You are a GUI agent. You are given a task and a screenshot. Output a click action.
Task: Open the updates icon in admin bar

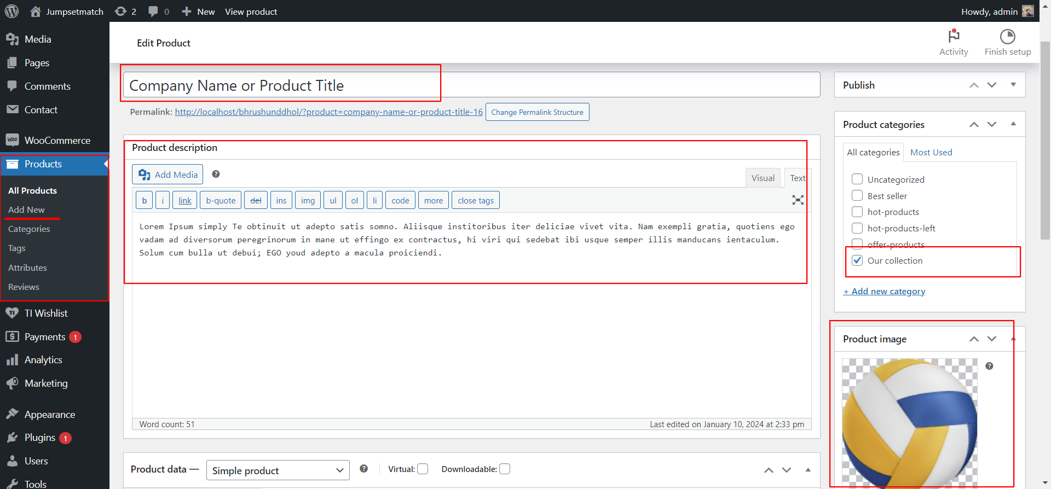coord(120,11)
